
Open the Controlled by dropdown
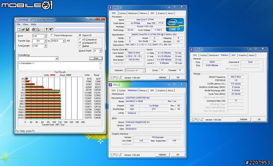click(x=57, y=59)
